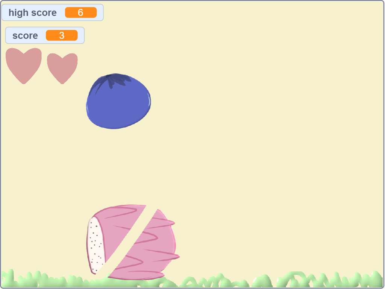Click the orange high score value 6

80,13
